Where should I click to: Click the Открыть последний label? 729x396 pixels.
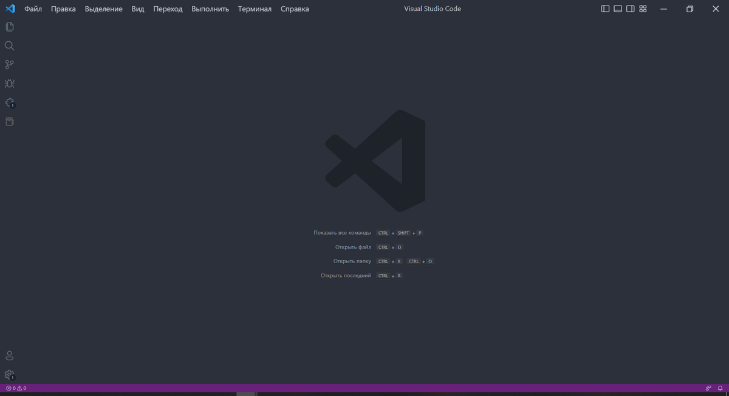[346, 276]
